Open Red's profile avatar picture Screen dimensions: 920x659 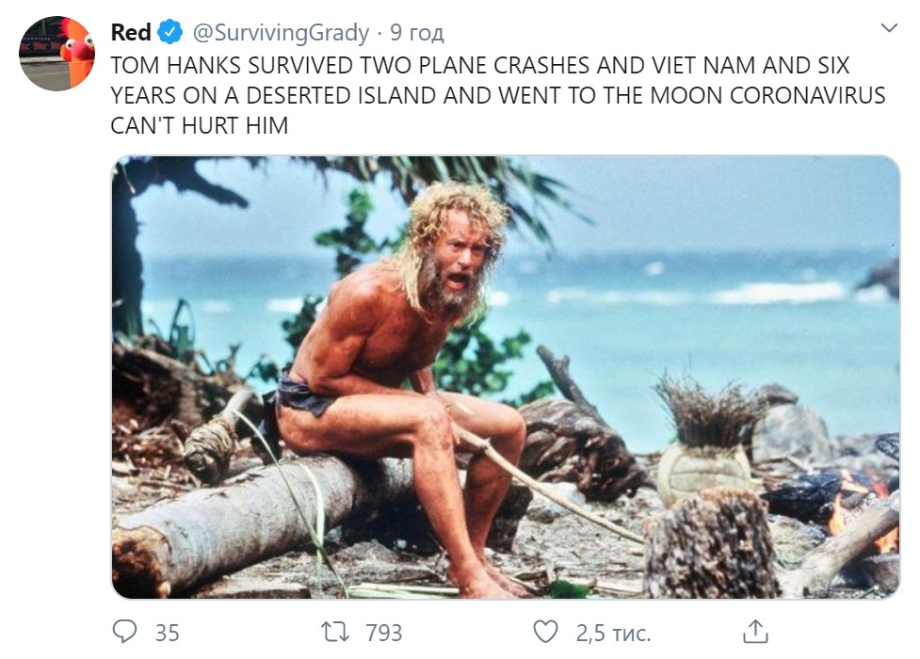point(57,53)
